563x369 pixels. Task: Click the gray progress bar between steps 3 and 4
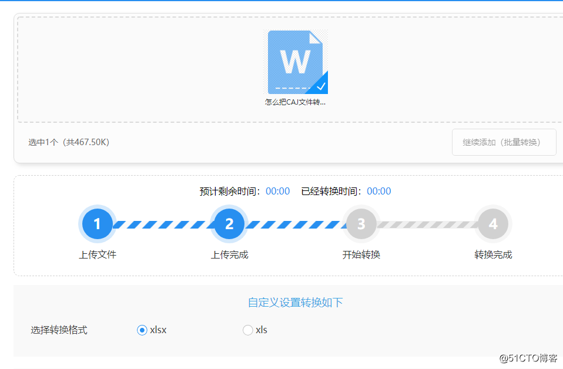click(x=427, y=224)
